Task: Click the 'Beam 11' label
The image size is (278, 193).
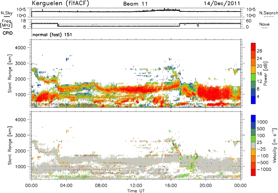Action: (x=136, y=4)
